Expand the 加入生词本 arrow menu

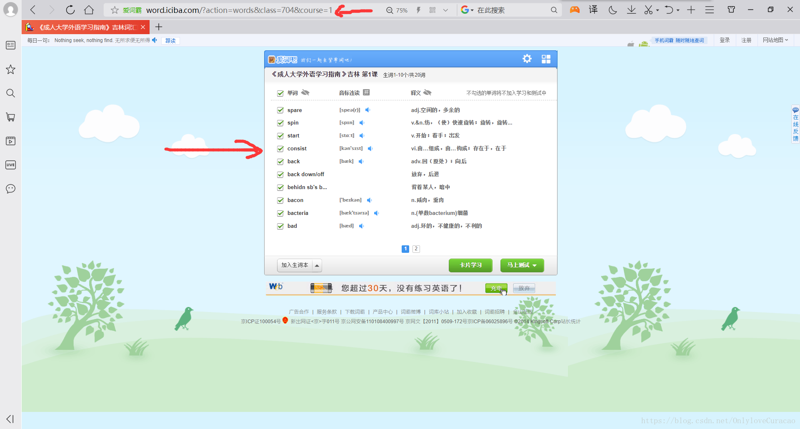coord(317,265)
